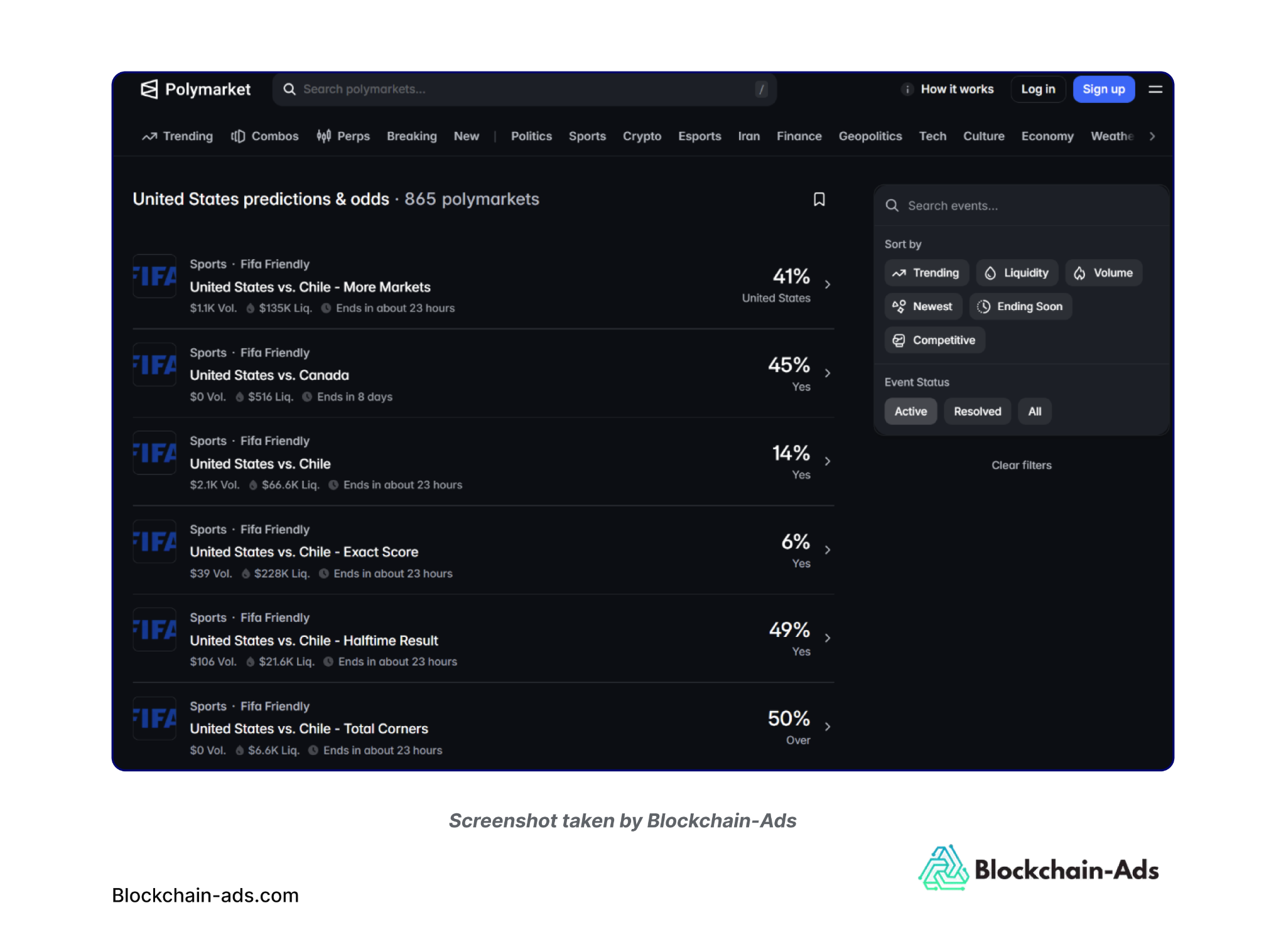
Task: Sort by Competitive
Action: point(934,340)
